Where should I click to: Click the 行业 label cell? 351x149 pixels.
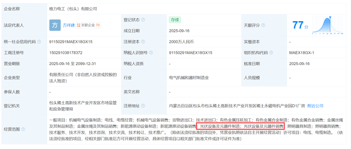(x=144, y=78)
